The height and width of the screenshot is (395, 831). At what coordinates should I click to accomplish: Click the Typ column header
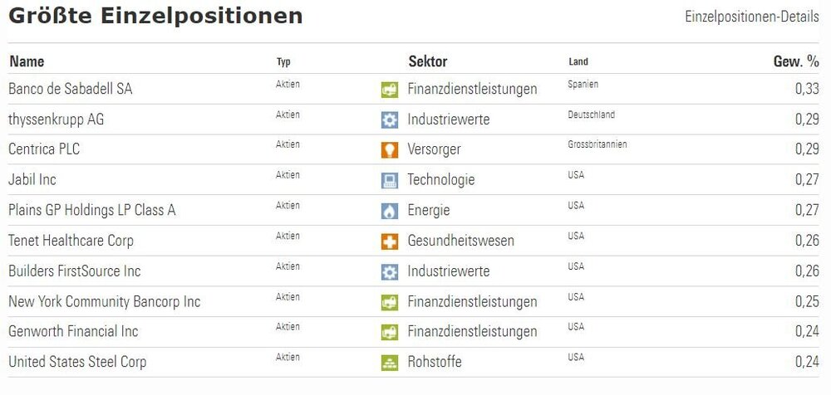[x=283, y=62]
